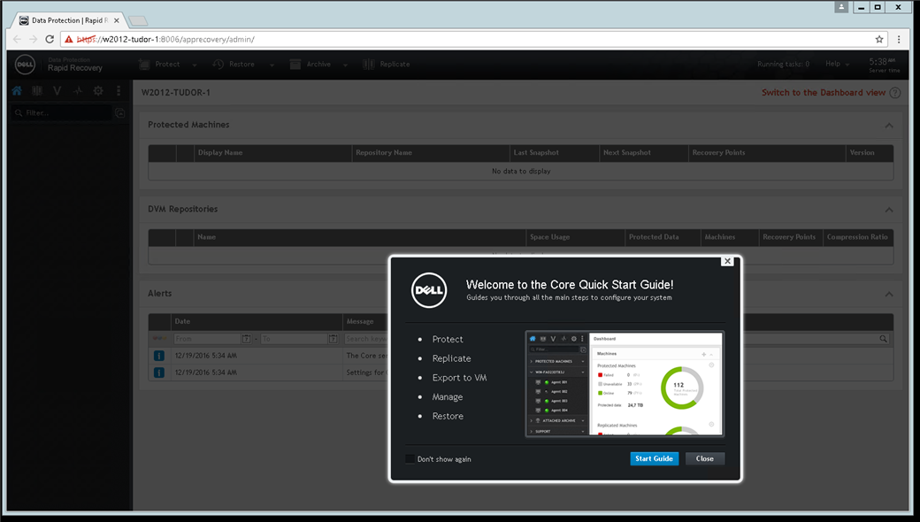The image size is (920, 522).
Task: Click the Start Guide button
Action: tap(655, 458)
